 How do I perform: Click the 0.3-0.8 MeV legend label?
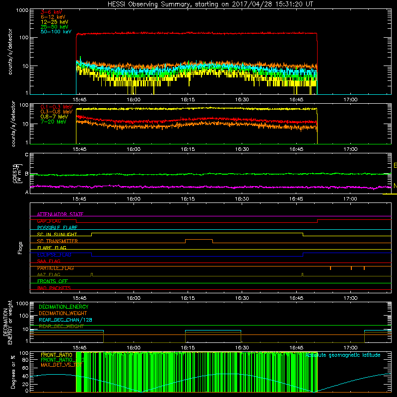(x=57, y=112)
